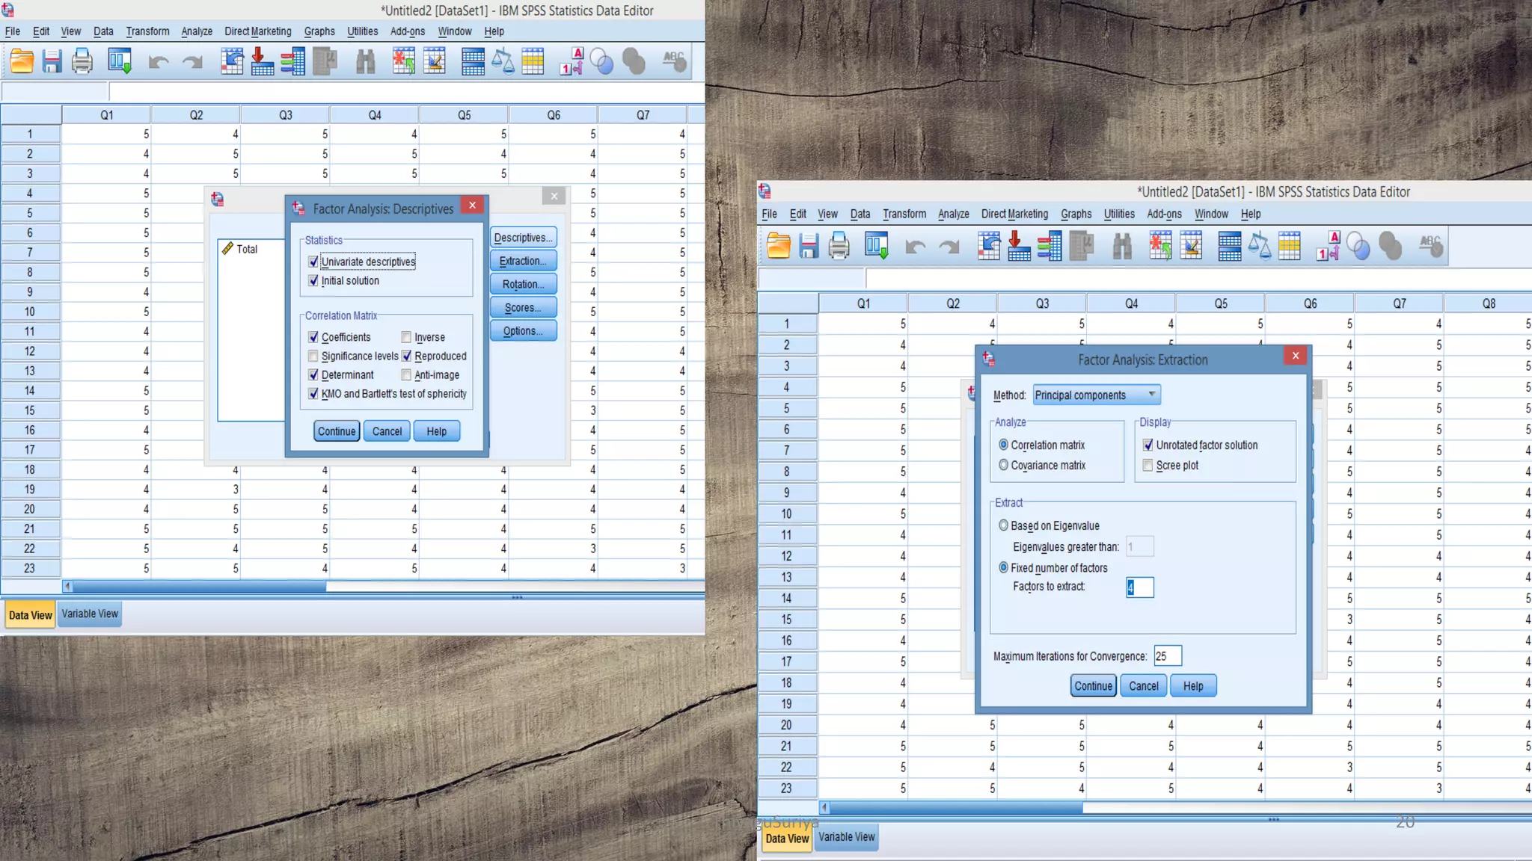
Task: Open the Analyze menu in the left window
Action: click(x=196, y=31)
